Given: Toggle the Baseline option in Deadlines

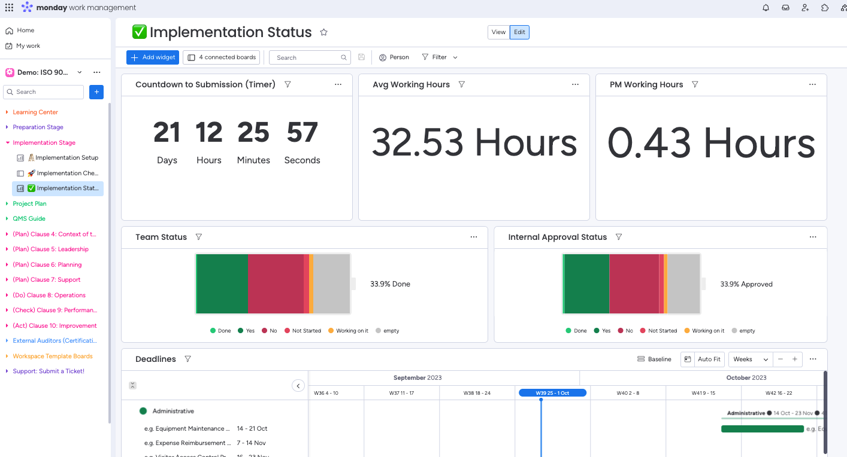Looking at the screenshot, I should click(x=654, y=359).
